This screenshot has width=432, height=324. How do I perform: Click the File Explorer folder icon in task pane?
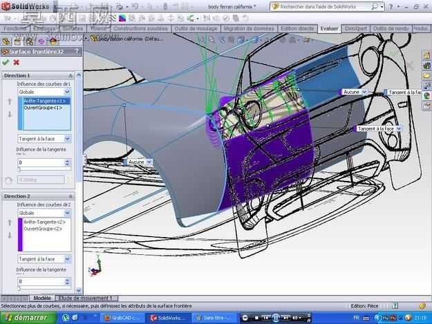click(426, 76)
